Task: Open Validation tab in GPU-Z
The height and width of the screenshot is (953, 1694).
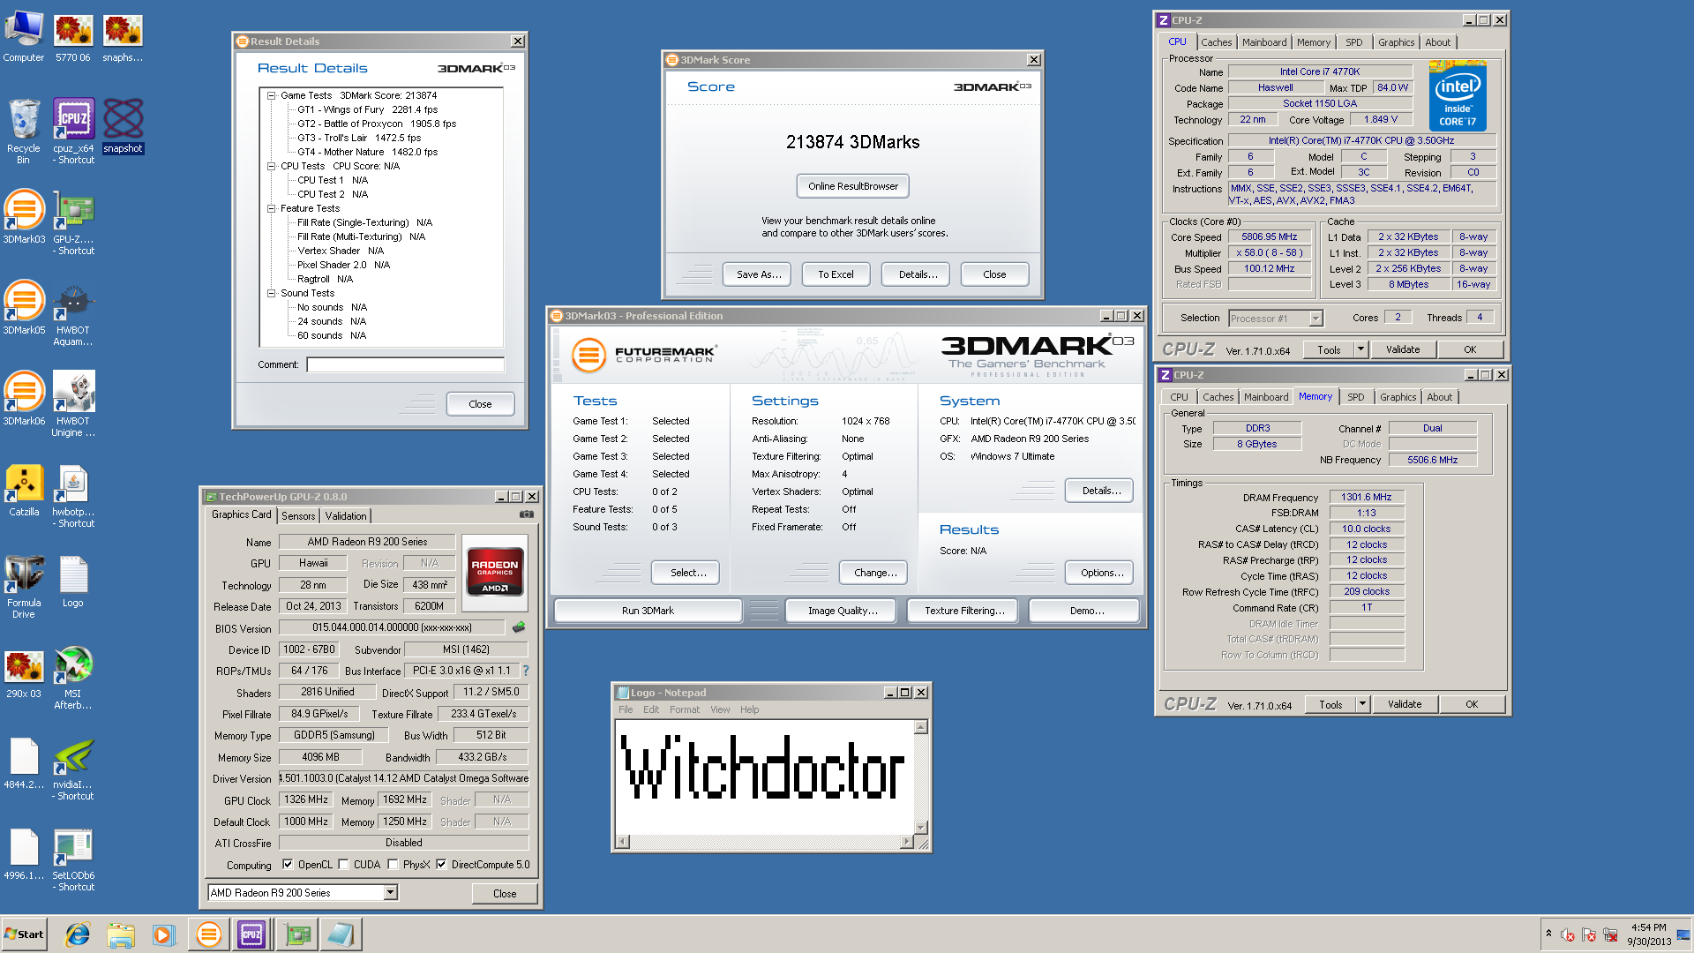Action: pyautogui.click(x=346, y=516)
